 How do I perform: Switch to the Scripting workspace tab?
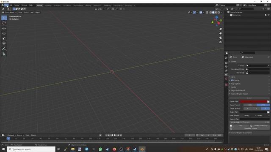pyautogui.click(x=128, y=5)
